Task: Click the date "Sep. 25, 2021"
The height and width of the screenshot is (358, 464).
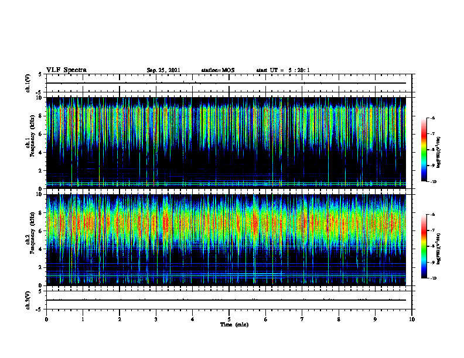Action: [x=163, y=70]
